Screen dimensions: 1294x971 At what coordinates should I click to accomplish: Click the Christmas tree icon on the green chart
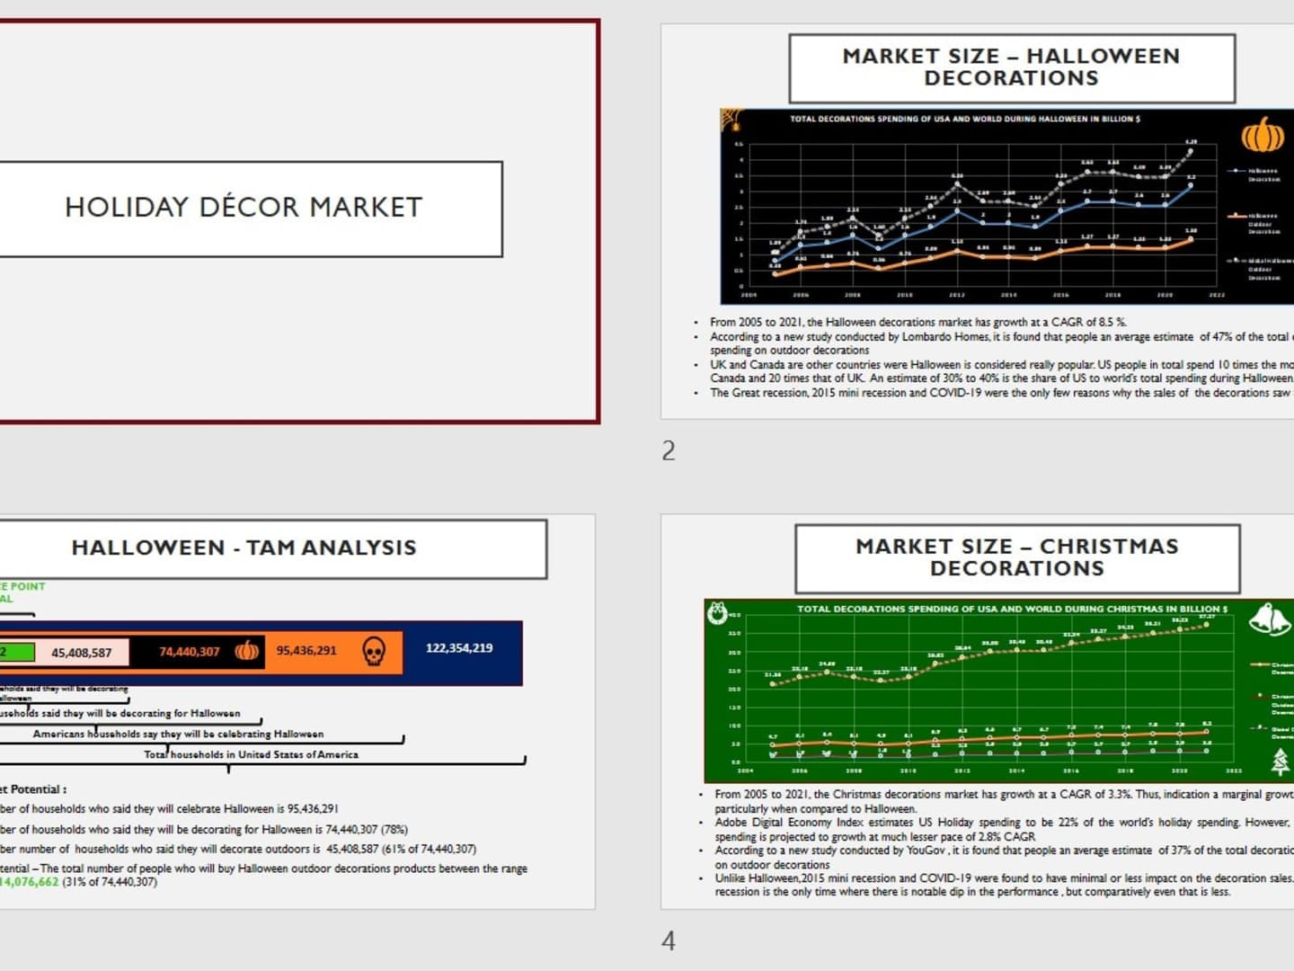pyautogui.click(x=1281, y=762)
